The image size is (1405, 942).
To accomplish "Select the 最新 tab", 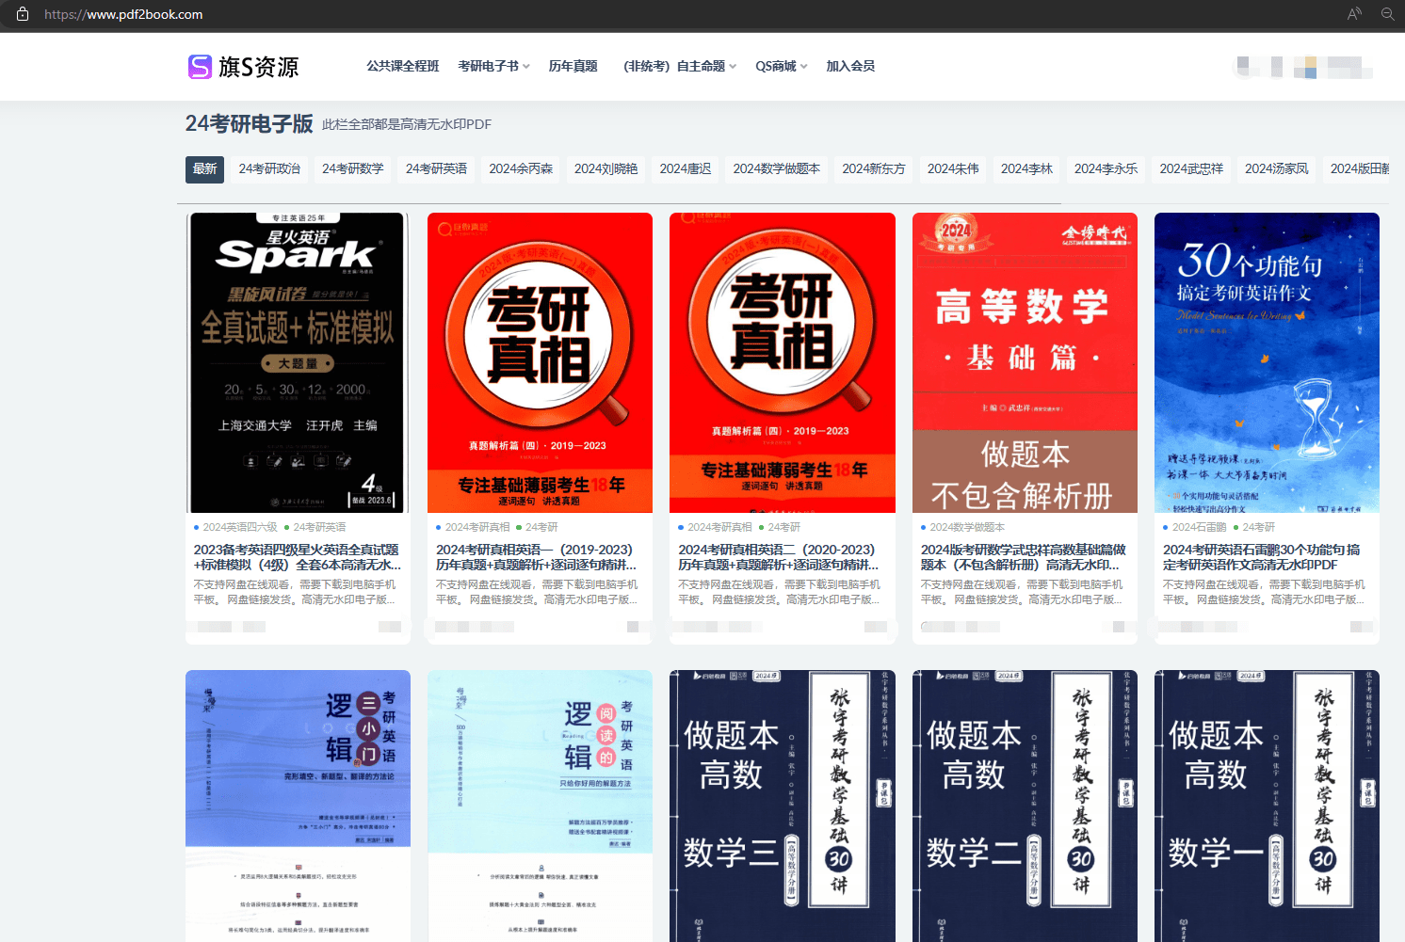I will [204, 169].
